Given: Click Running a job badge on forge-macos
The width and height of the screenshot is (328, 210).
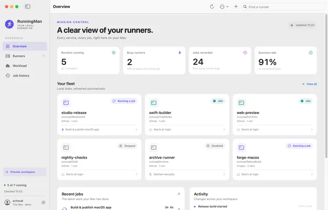Looking at the screenshot, I should [299, 146].
